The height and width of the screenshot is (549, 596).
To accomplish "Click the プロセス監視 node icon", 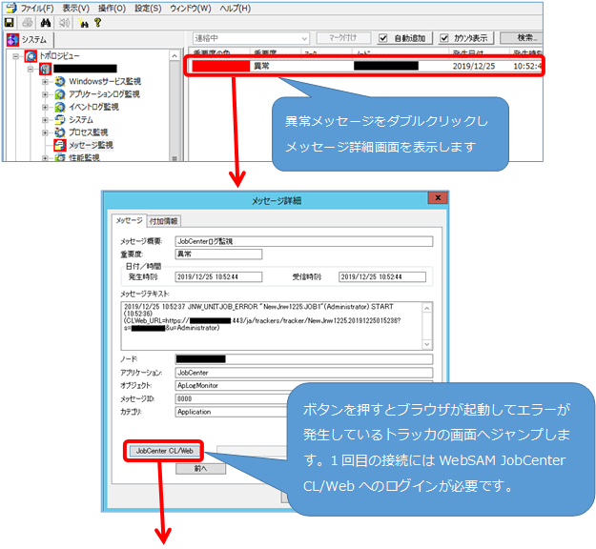I will 59,133.
